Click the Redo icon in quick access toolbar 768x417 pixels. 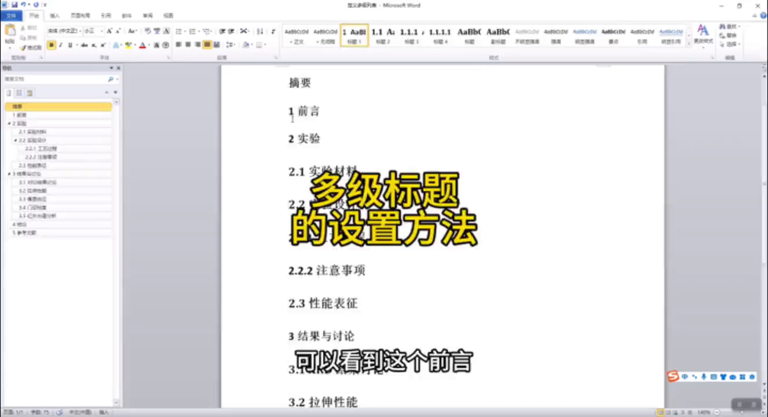36,5
